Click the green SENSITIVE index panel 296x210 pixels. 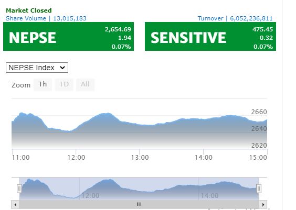pyautogui.click(x=210, y=37)
